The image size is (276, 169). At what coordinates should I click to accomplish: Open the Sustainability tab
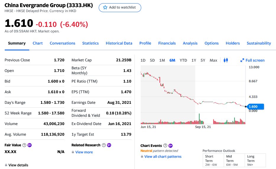(x=259, y=43)
